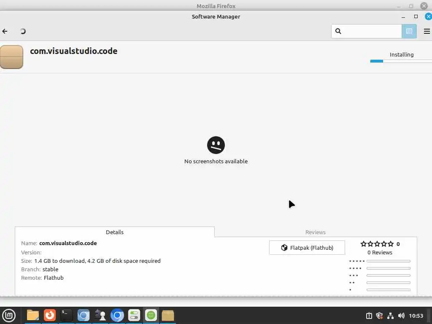Image resolution: width=432 pixels, height=324 pixels.
Task: Click the search magnifier icon
Action: pyautogui.click(x=338, y=31)
